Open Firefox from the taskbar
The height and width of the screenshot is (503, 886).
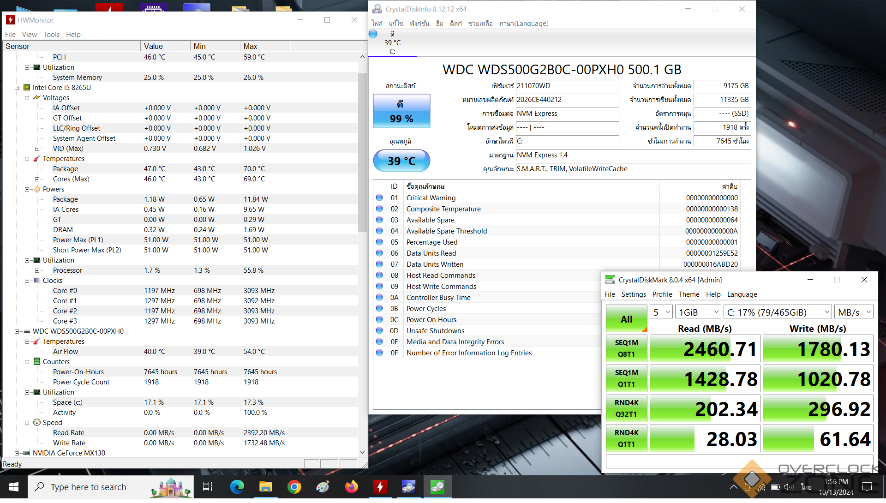click(351, 487)
